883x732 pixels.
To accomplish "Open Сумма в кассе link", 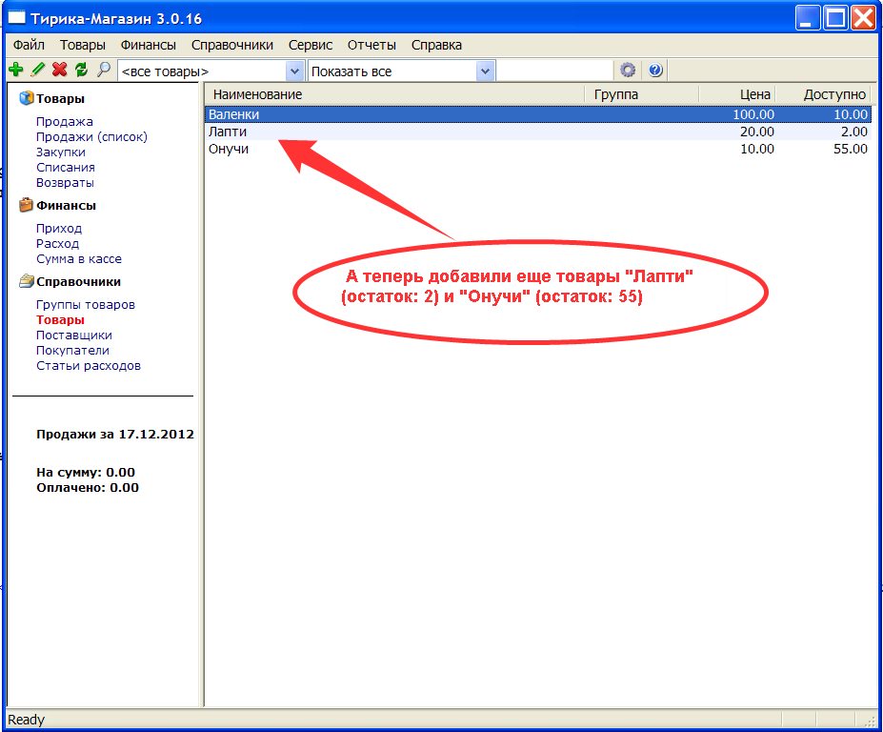I will pyautogui.click(x=79, y=258).
